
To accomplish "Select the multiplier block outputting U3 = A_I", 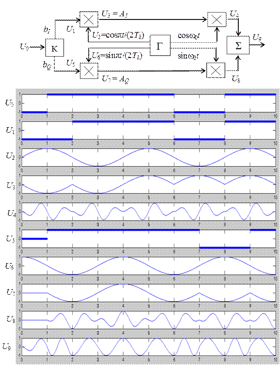I will pyautogui.click(x=89, y=19).
